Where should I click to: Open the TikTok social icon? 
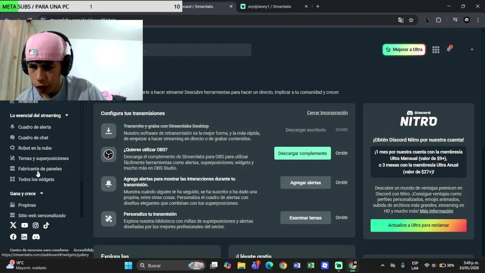(46, 225)
